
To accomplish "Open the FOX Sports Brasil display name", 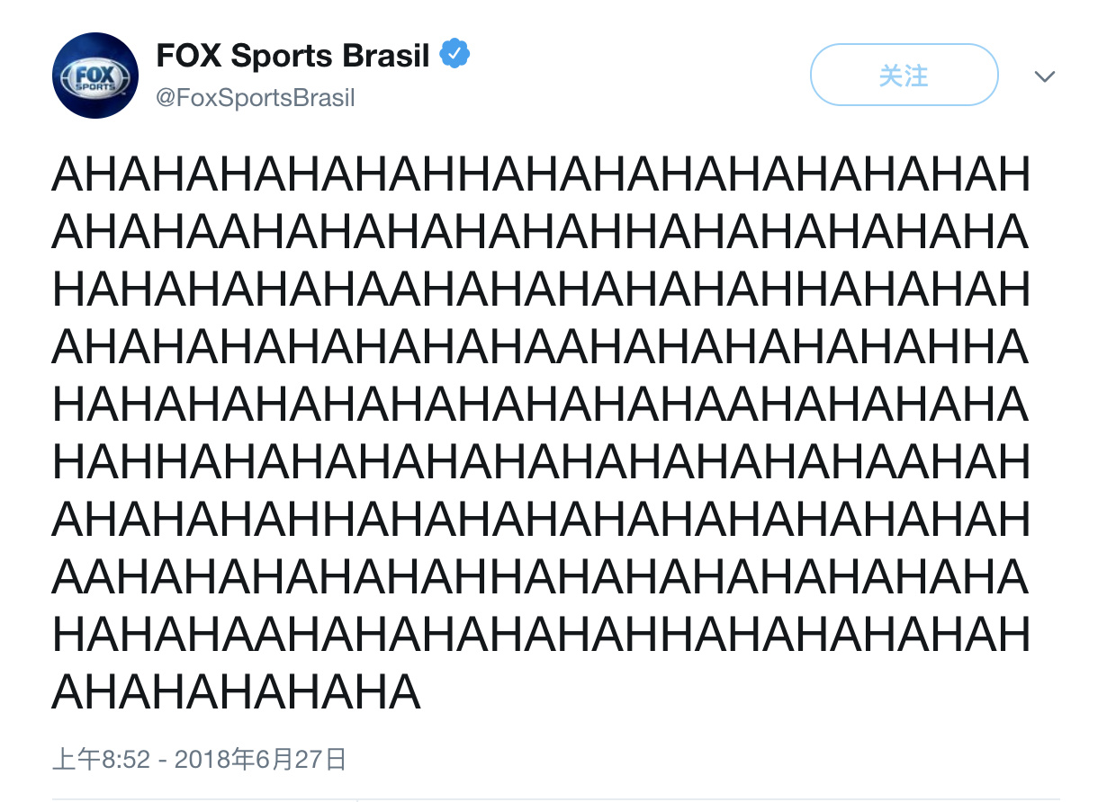I will coord(293,56).
